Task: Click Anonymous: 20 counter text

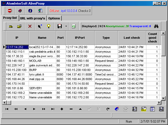Action: pyautogui.click(x=117, y=26)
